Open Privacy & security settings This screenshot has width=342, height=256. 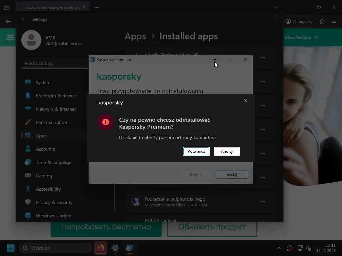[54, 202]
